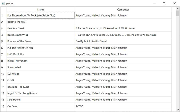
Task: Select the 'Let's Get It Up' cell
Action: tap(41, 54)
